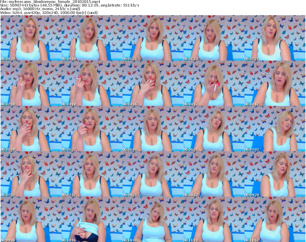Screen dimensions: 306x242
Task: Click the thumbnail at 00:10:44
Action: [x=153, y=219]
